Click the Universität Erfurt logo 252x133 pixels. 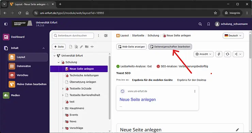[22, 23]
